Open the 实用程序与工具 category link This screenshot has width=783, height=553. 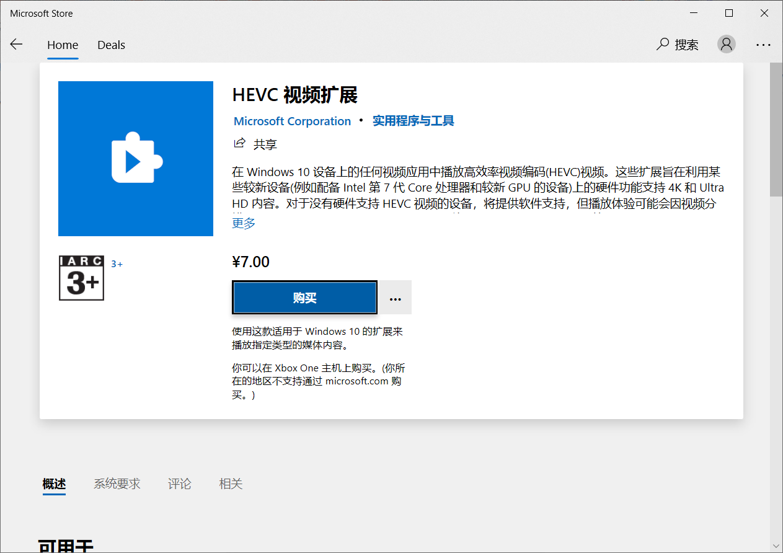pyautogui.click(x=414, y=121)
